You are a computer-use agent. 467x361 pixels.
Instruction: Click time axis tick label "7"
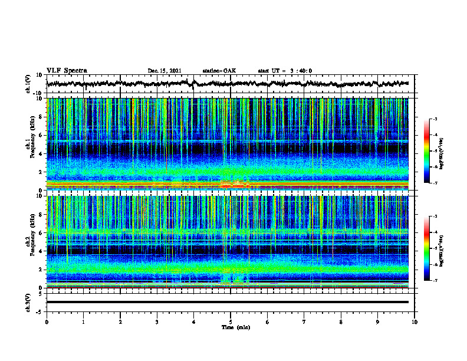(304, 322)
